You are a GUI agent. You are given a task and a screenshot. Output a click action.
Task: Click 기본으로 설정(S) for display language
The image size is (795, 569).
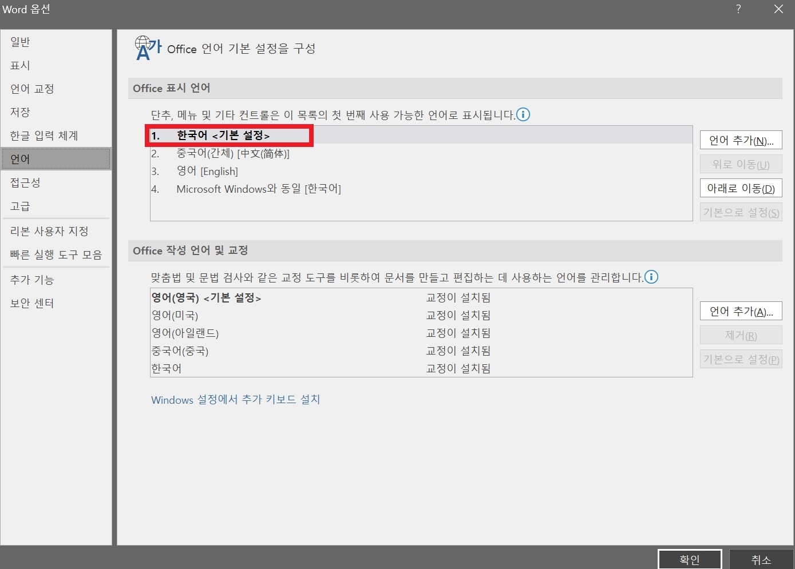click(x=741, y=212)
